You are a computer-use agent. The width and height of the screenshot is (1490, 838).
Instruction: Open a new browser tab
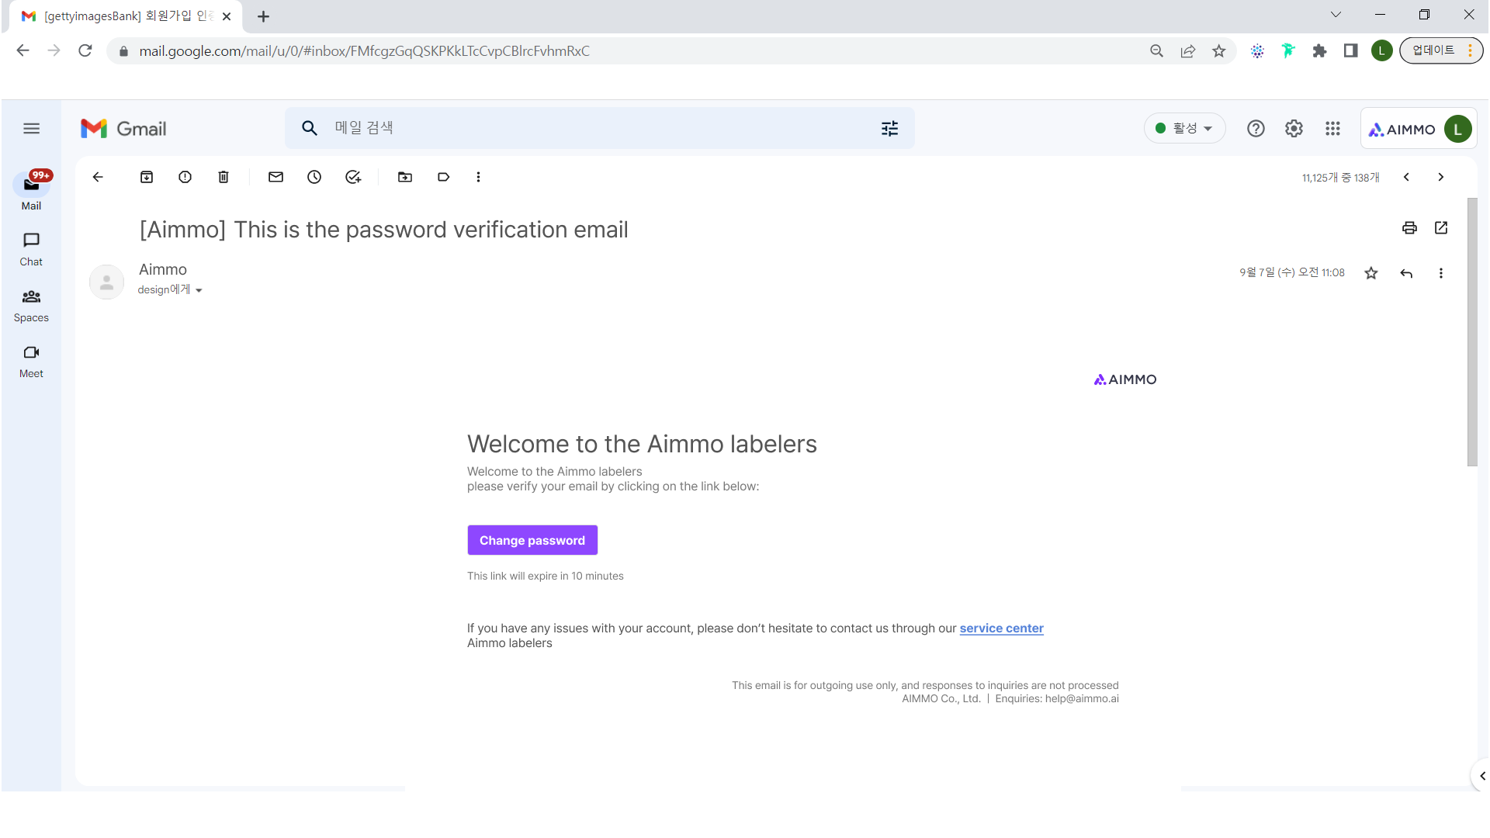tap(263, 16)
